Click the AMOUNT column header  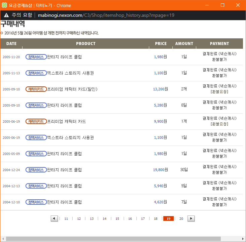[184, 43]
